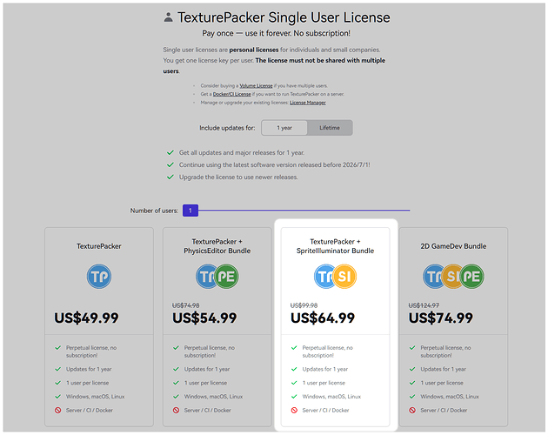The image size is (548, 435).
Task: Open the Volume License link
Action: click(255, 86)
